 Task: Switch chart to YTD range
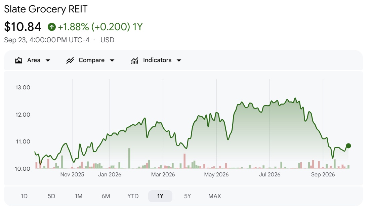(133, 196)
